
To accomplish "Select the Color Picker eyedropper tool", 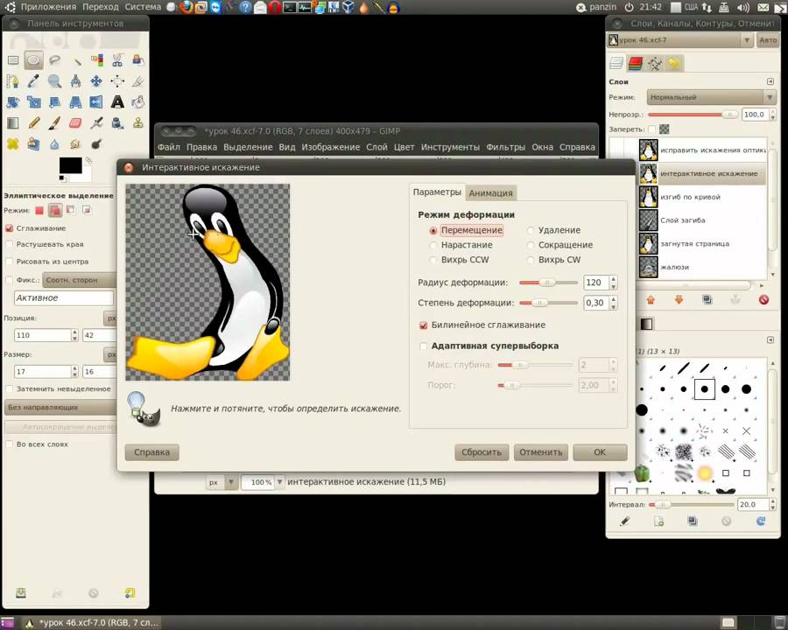I will tap(33, 80).
